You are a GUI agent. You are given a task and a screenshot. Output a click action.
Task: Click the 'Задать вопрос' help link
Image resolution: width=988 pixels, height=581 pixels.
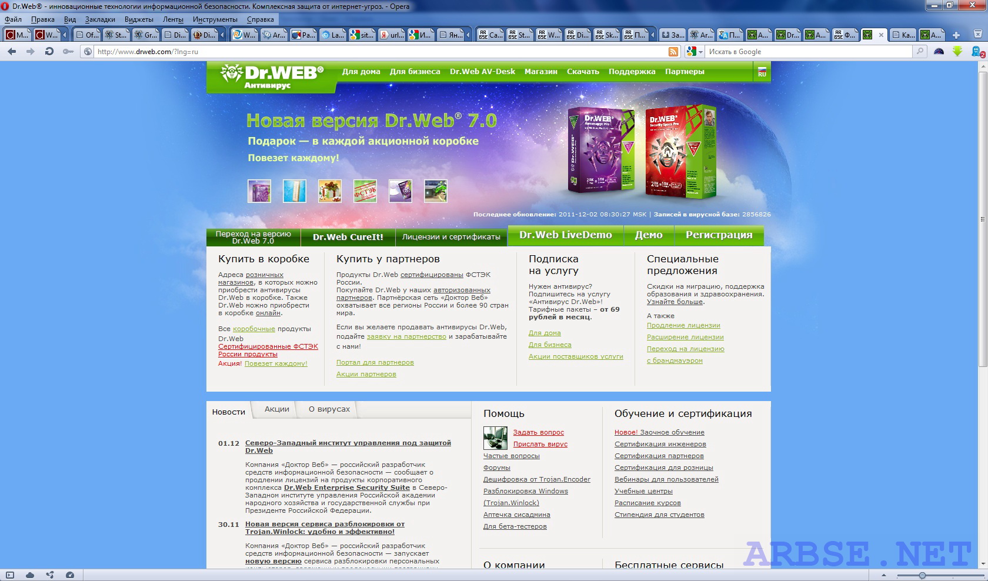pos(538,432)
